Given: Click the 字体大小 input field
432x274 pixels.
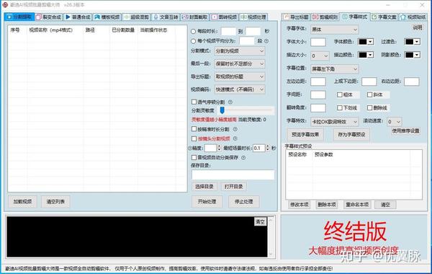Looking at the screenshot, I should (x=318, y=42).
